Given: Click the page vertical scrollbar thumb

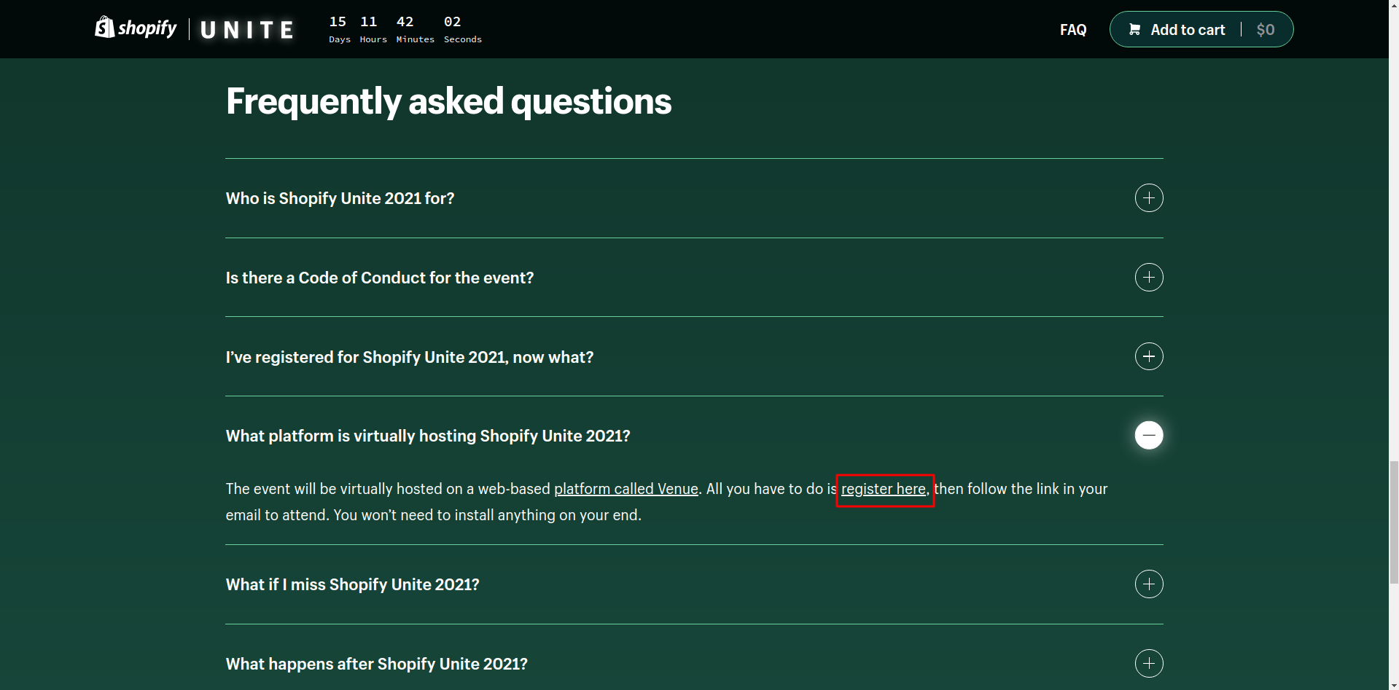Looking at the screenshot, I should (x=1393, y=521).
